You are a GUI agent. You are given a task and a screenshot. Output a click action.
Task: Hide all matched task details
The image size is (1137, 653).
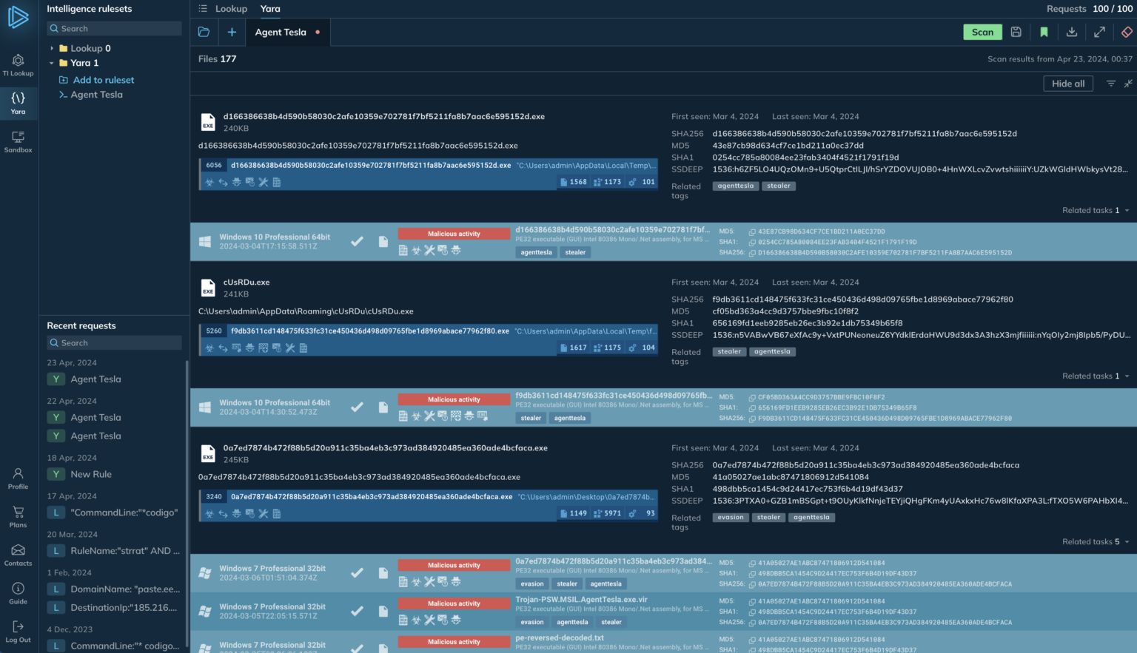pos(1067,83)
